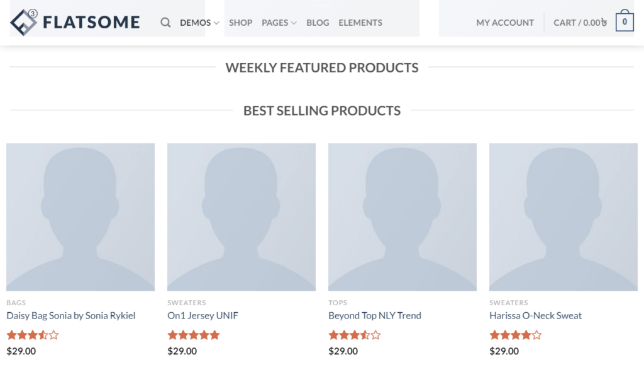
Task: Click the half-star rating under Beyond Top NLY Trend
Action: point(355,334)
